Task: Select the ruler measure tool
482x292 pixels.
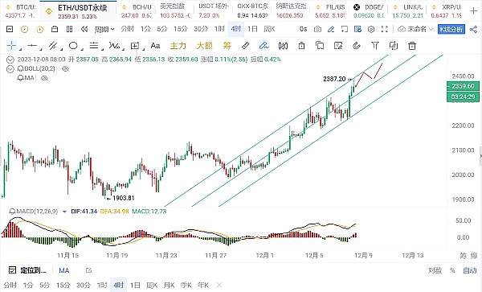Action: (x=245, y=46)
